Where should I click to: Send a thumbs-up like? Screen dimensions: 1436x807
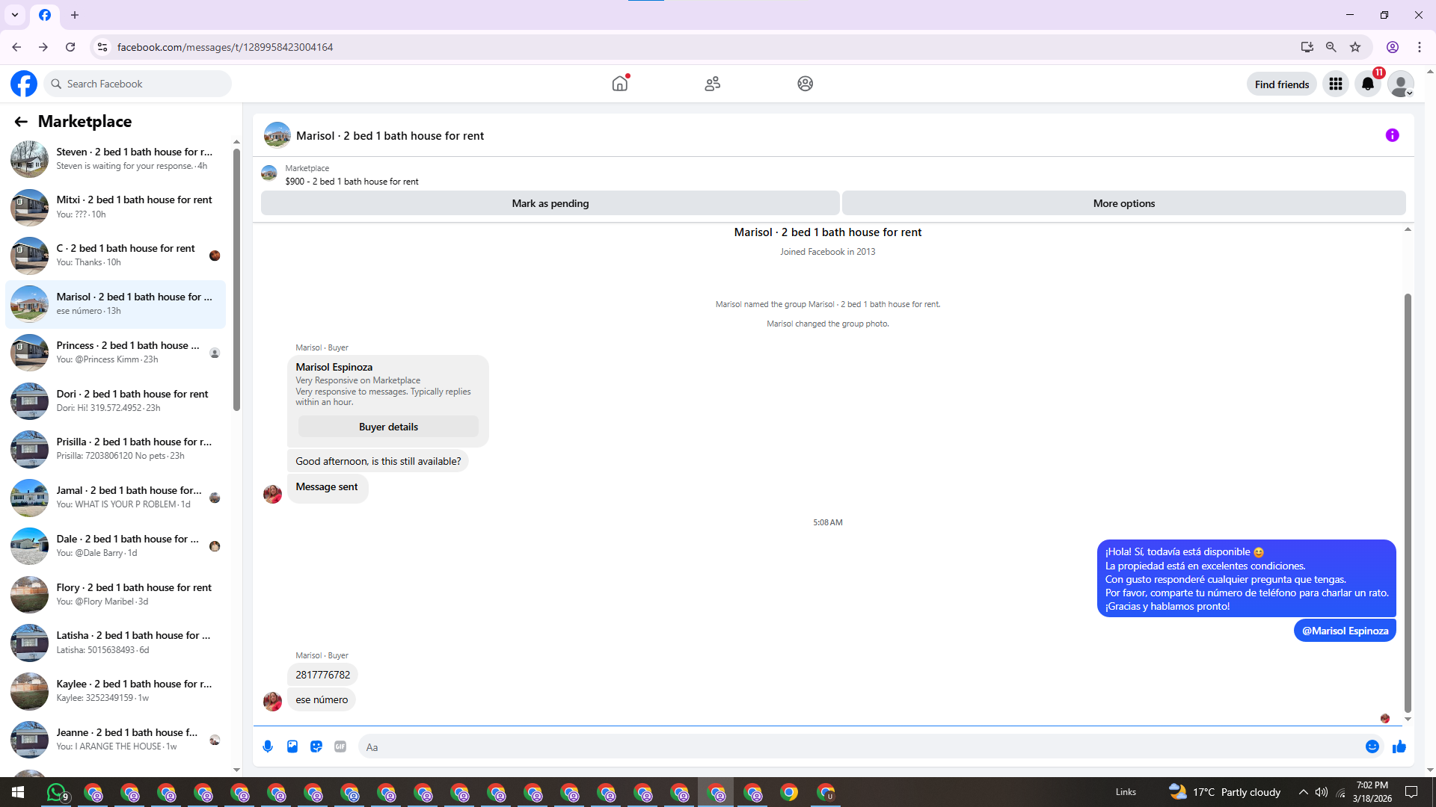point(1399,746)
